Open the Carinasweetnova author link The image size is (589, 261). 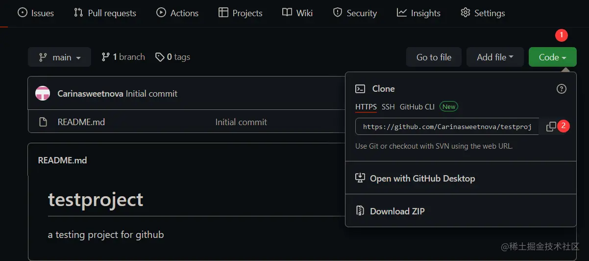point(91,94)
